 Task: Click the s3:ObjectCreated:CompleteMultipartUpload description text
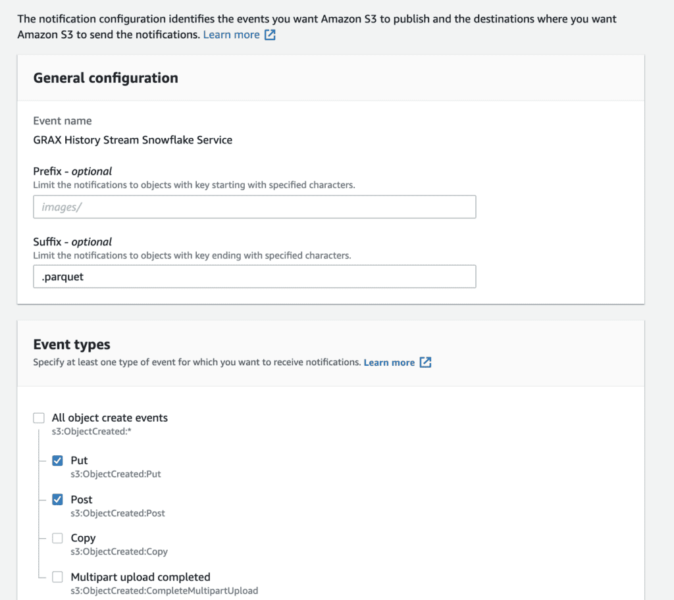[164, 591]
